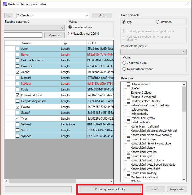This screenshot has height=195, width=192.
Task: Check the Mechanické zařízení category
Action: coord(128,177)
